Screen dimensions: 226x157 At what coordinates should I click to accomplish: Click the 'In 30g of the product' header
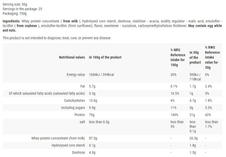coord(195,57)
